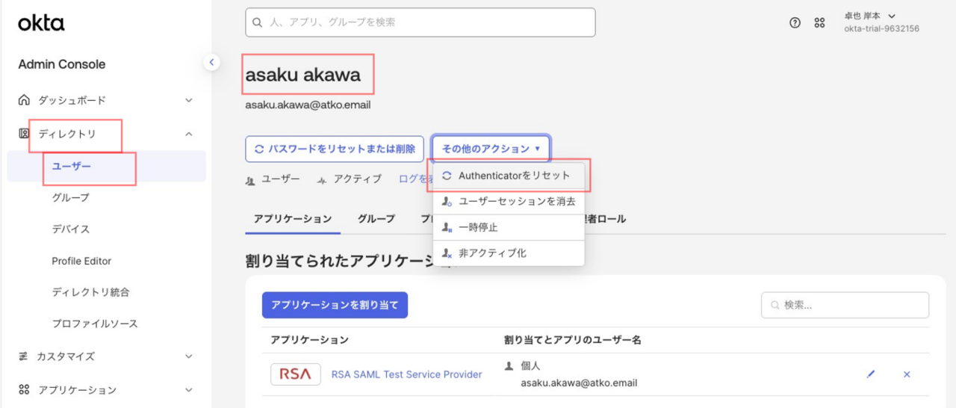Select 非アクティブ化 from the dropdown

(x=492, y=253)
